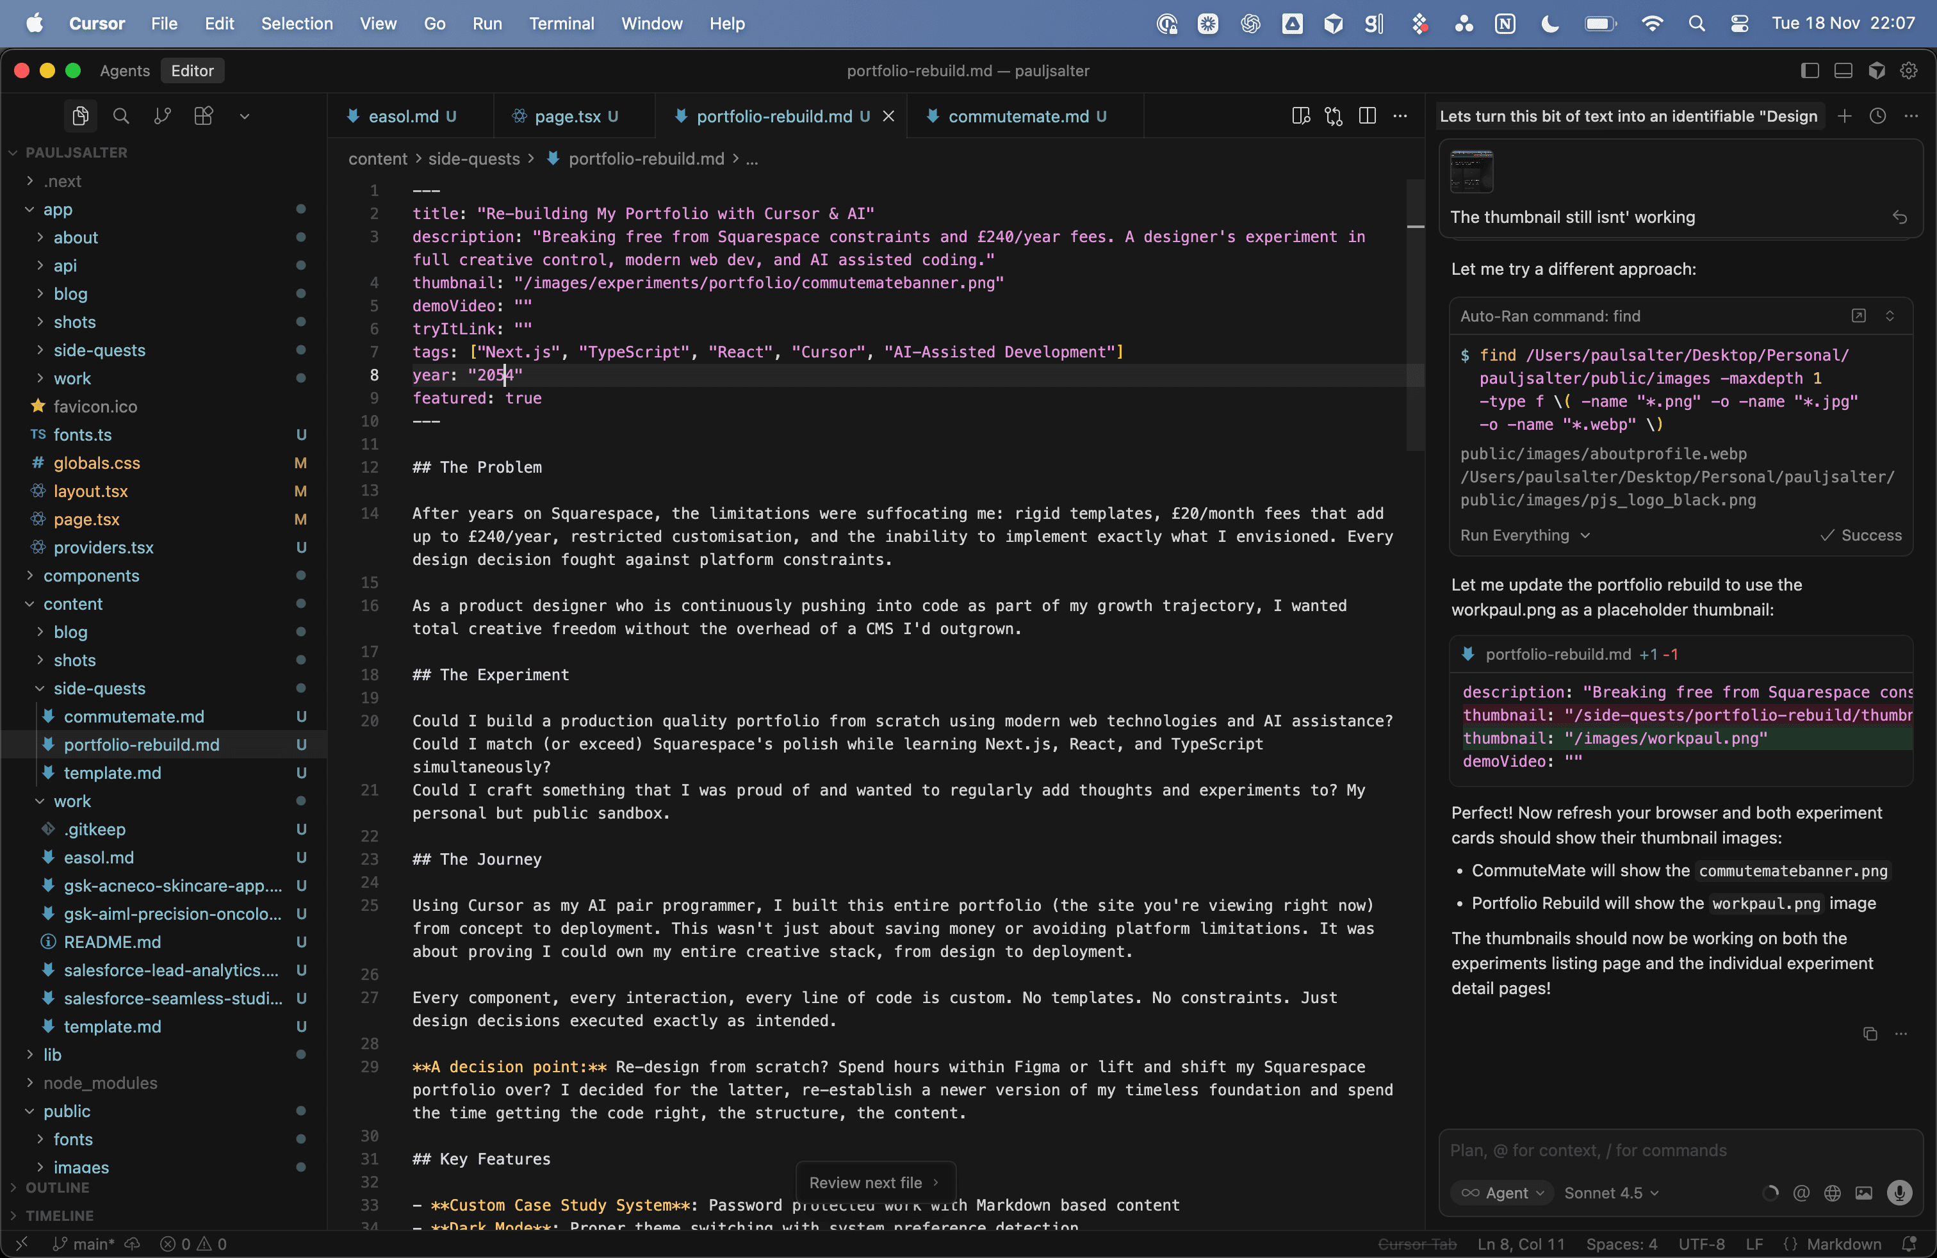Start a new chat with the plus icon
1937x1258 pixels.
pyautogui.click(x=1844, y=115)
